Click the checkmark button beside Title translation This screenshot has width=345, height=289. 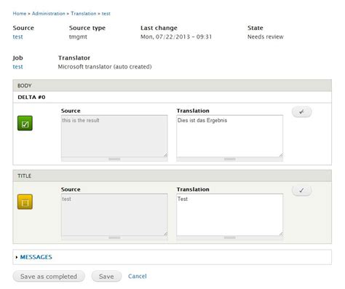coord(301,191)
